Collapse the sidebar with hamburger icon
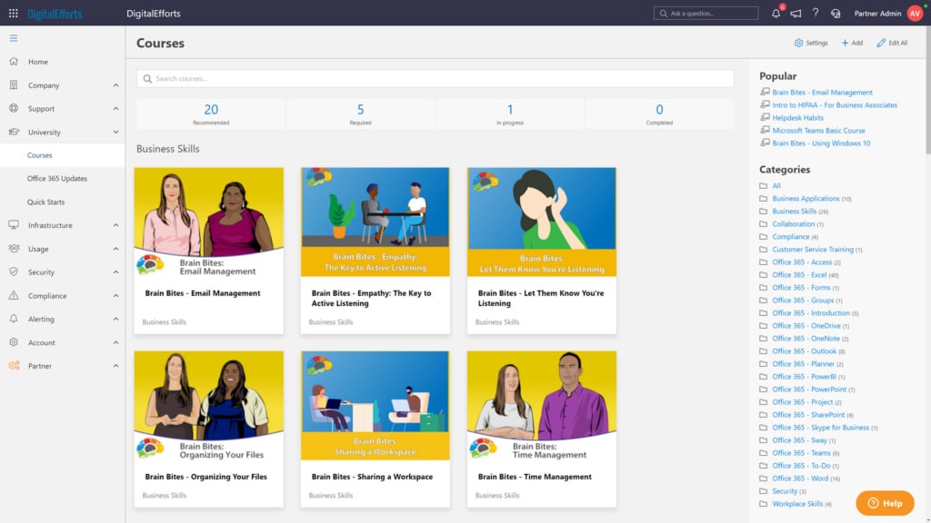Screen dimensions: 931x523 click(x=14, y=38)
